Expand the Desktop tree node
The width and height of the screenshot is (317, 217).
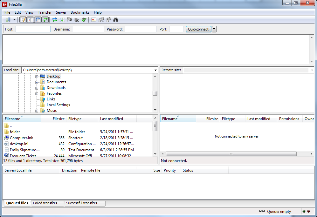[37, 77]
